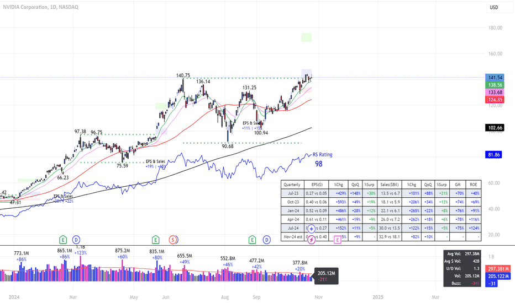Click the blue sparkle circle icon in the Jul-24 row

pos(311,228)
